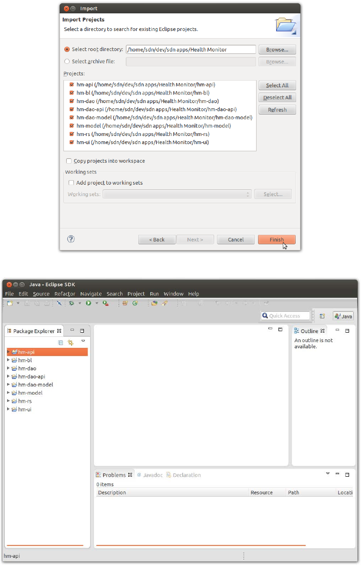Uncheck the hm-rs project checkbox

(72, 134)
